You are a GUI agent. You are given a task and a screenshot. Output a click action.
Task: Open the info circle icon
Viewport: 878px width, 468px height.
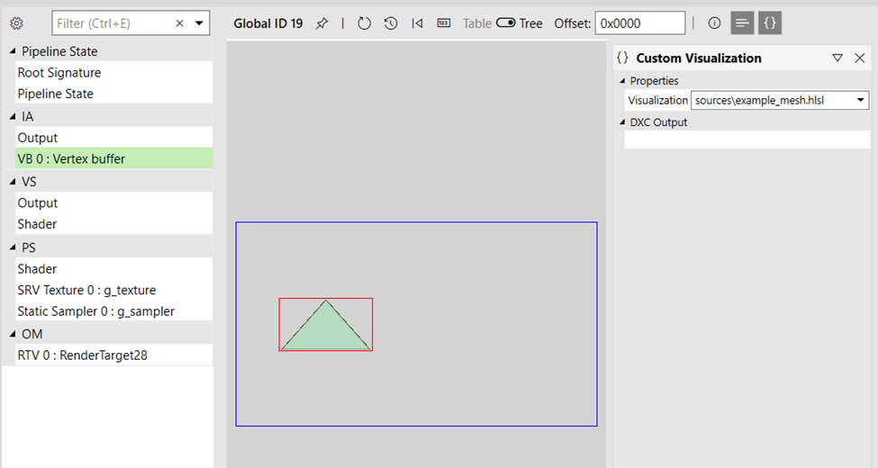click(714, 23)
